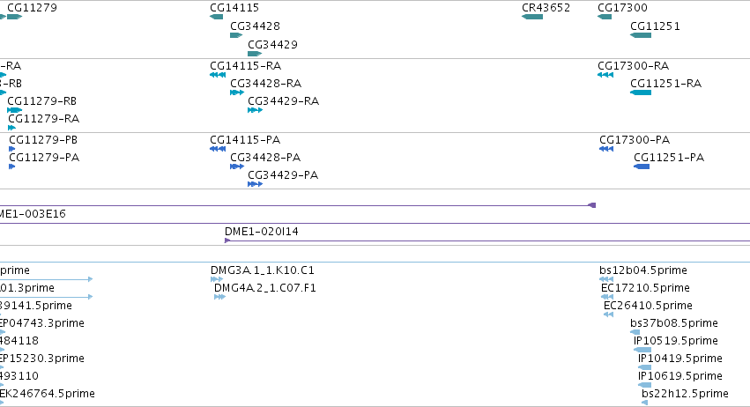Viewport: 750px width, 407px height.
Task: Select the CG11279-PB protein label
Action: (43, 140)
